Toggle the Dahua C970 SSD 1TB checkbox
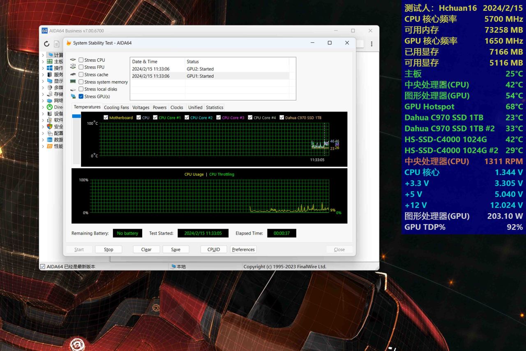This screenshot has height=351, width=526. pyautogui.click(x=282, y=118)
